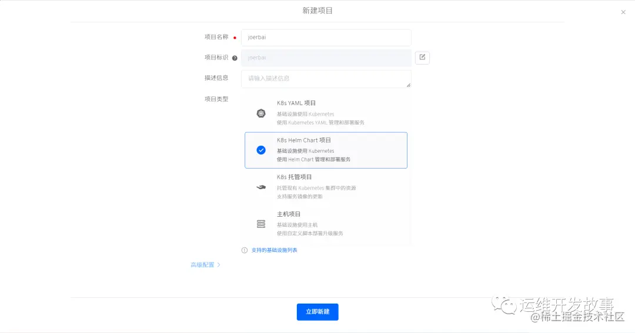635x333 pixels.
Task: Click the 项目名称 label
Action: point(216,37)
